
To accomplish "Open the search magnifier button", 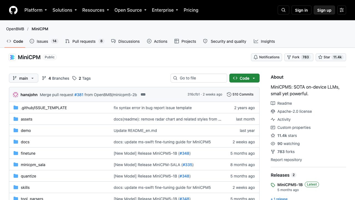I will pos(283,10).
